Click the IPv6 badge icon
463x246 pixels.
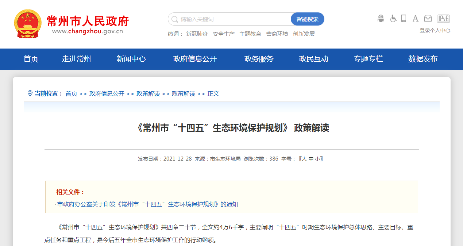[x=444, y=18]
